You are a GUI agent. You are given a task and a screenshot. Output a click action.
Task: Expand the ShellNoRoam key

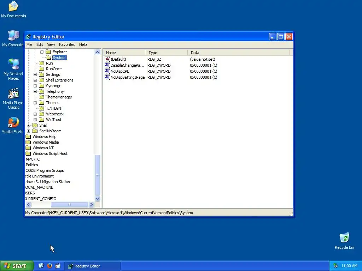28,131
